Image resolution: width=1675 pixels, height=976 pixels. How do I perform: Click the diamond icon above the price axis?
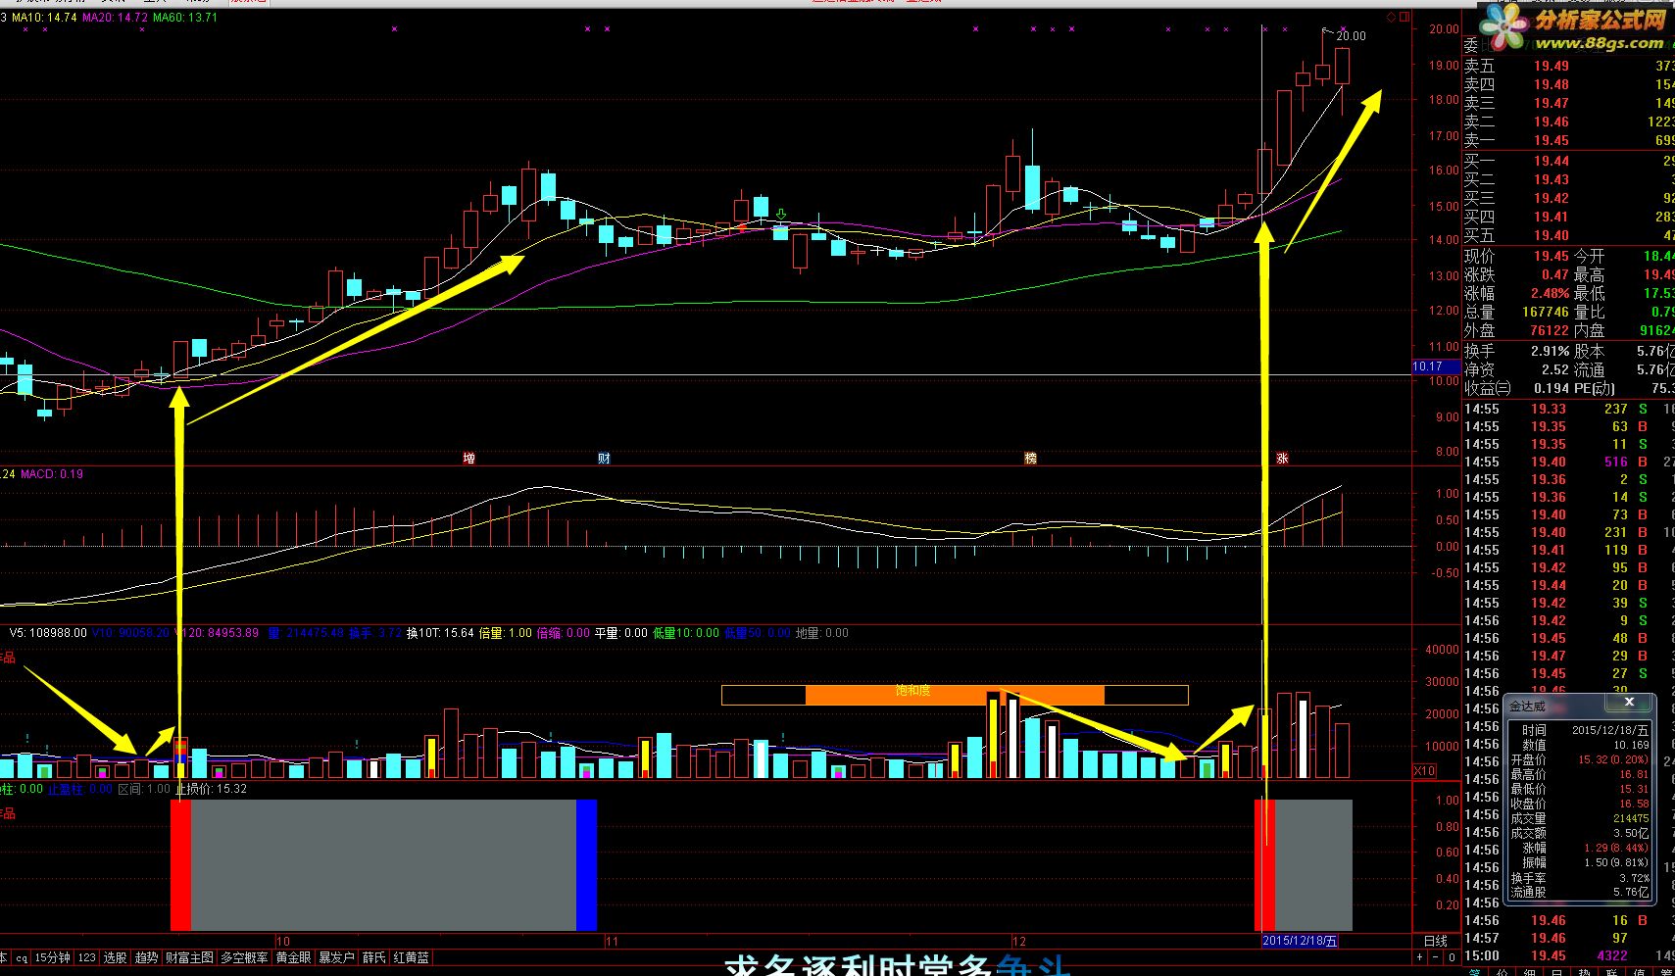click(1391, 18)
